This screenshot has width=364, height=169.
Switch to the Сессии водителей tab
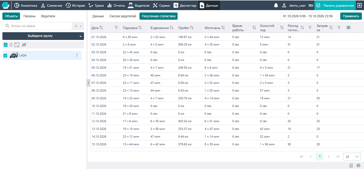[x=123, y=16]
